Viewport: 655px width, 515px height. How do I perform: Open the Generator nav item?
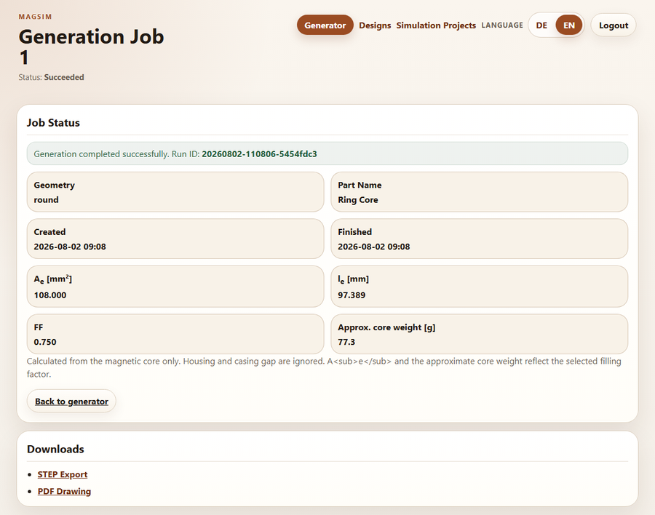[x=325, y=25]
